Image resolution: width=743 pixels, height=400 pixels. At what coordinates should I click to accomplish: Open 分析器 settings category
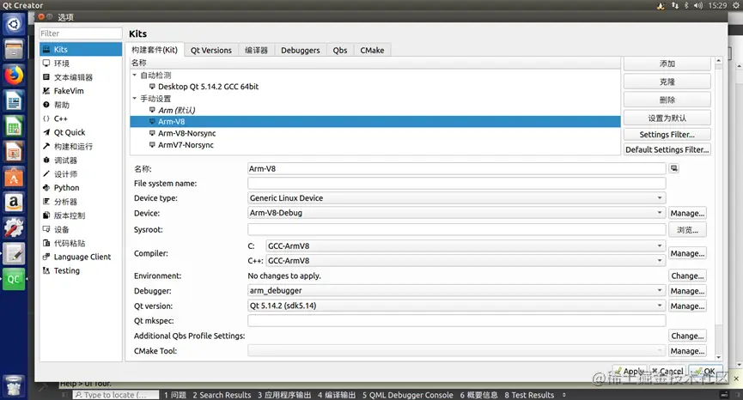pos(81,202)
